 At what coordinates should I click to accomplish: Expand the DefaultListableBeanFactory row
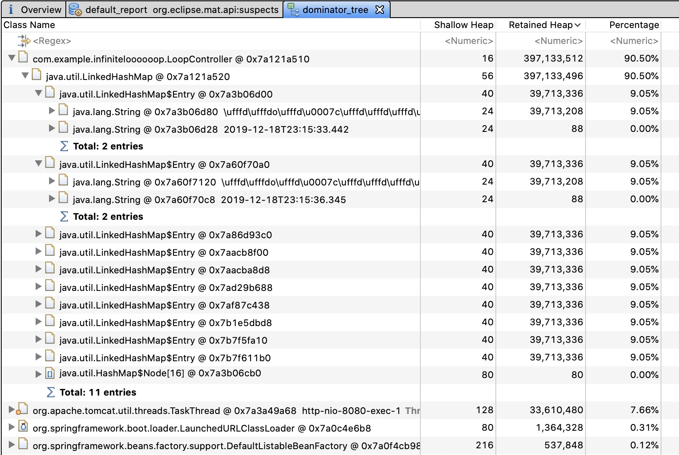point(11,444)
